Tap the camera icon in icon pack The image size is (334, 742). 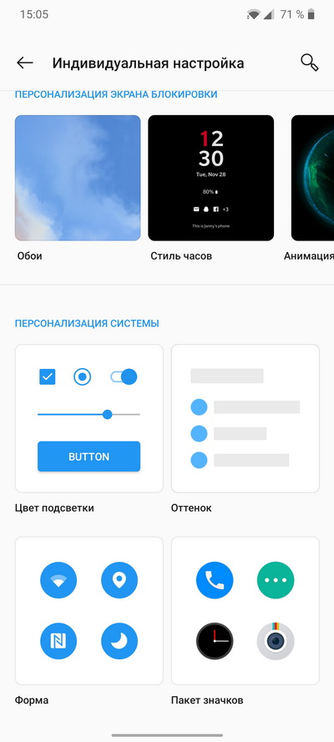(276, 641)
